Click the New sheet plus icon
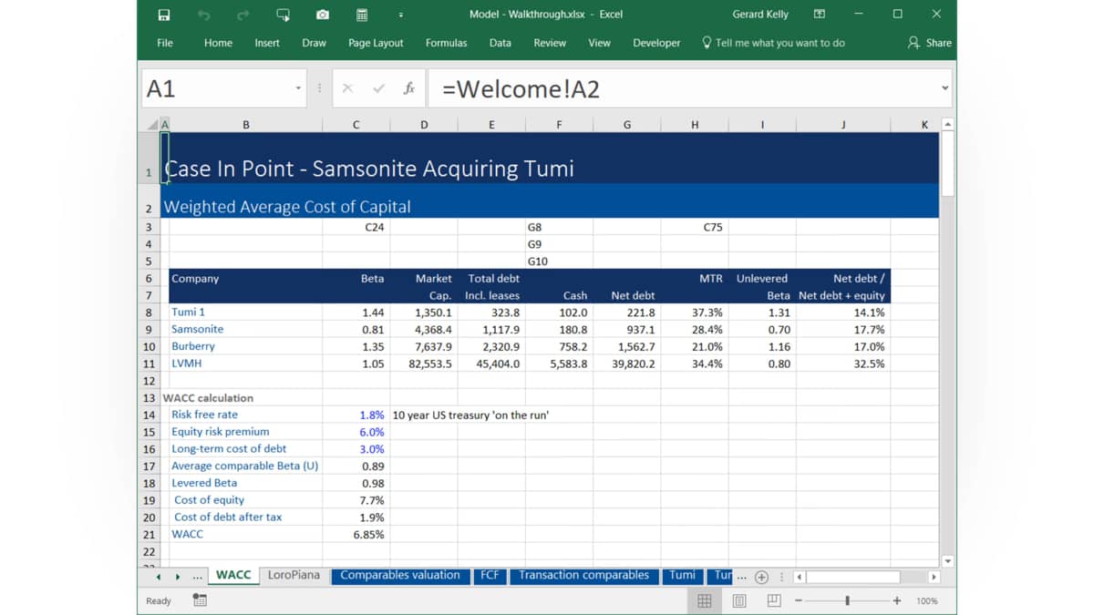Viewport: 1094px width, 615px height. [x=761, y=577]
